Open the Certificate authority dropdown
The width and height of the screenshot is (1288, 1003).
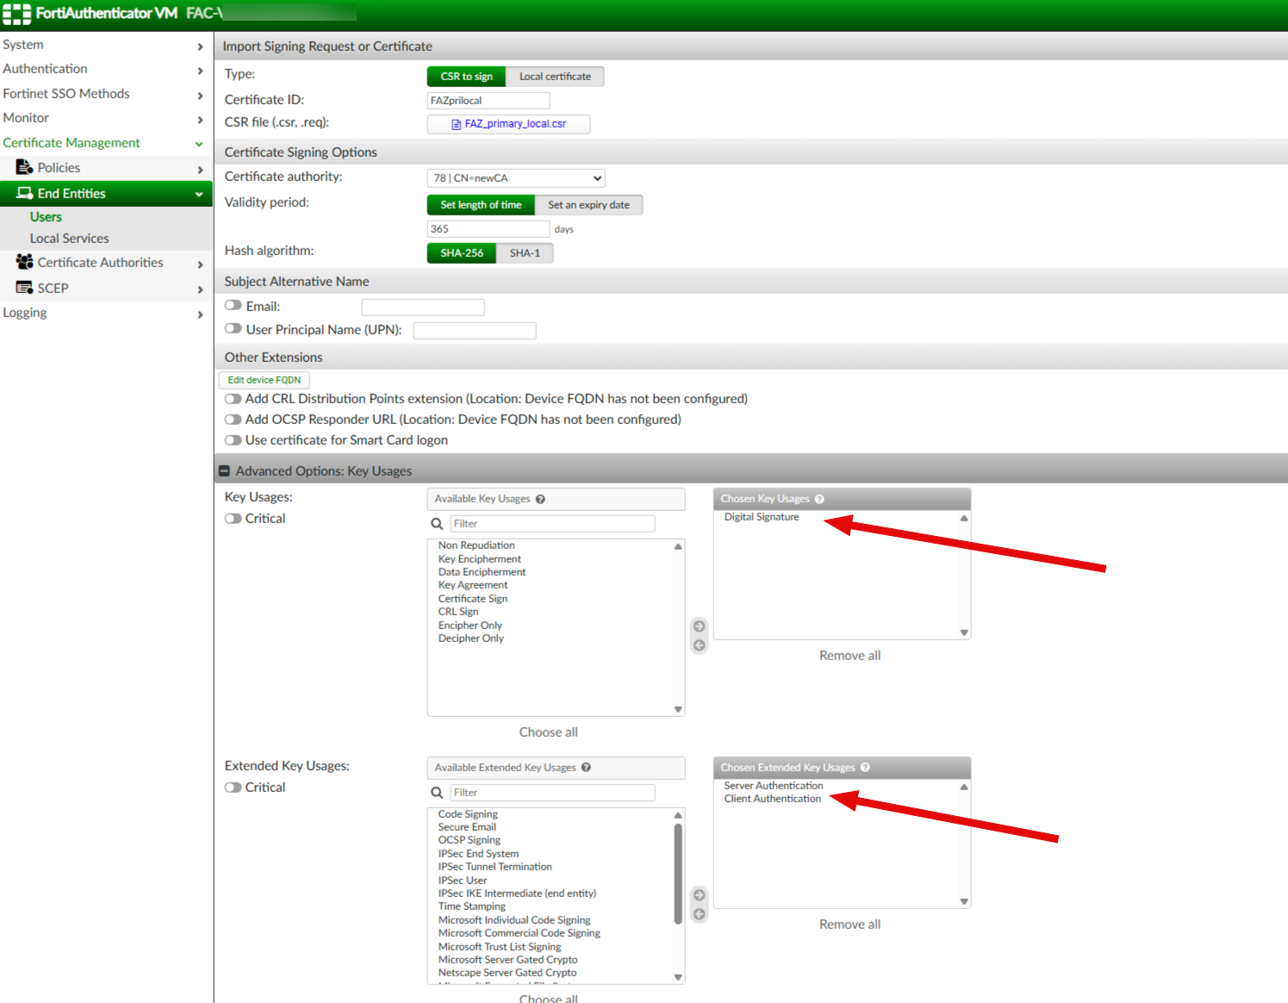516,178
